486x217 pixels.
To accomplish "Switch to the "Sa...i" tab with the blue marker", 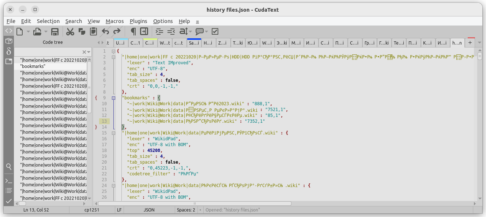I will click(194, 43).
